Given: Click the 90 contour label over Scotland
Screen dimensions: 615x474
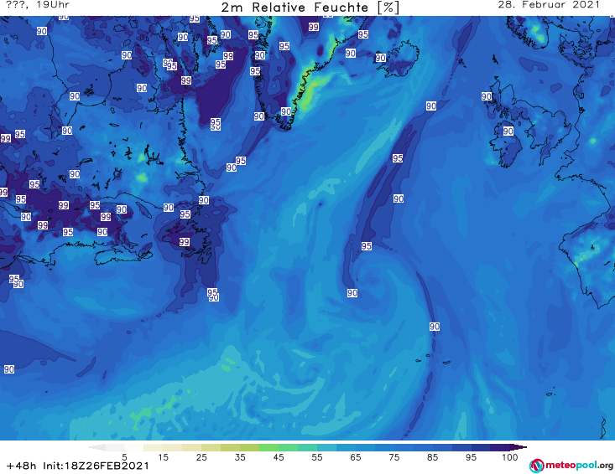Looking at the screenshot, I should [x=487, y=96].
